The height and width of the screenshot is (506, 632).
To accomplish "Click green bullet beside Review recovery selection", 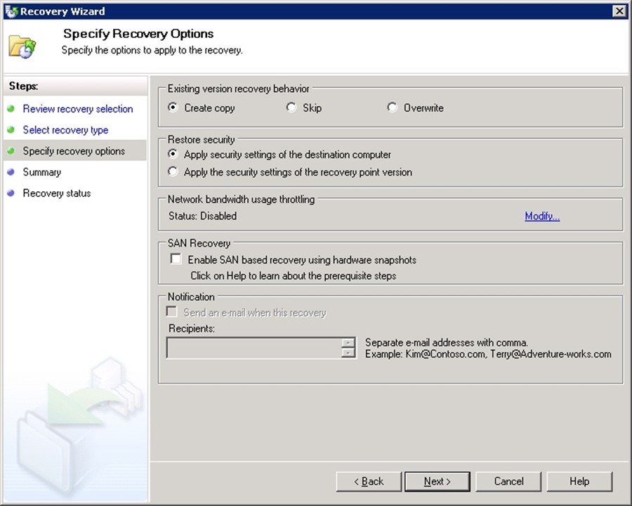I will (11, 109).
